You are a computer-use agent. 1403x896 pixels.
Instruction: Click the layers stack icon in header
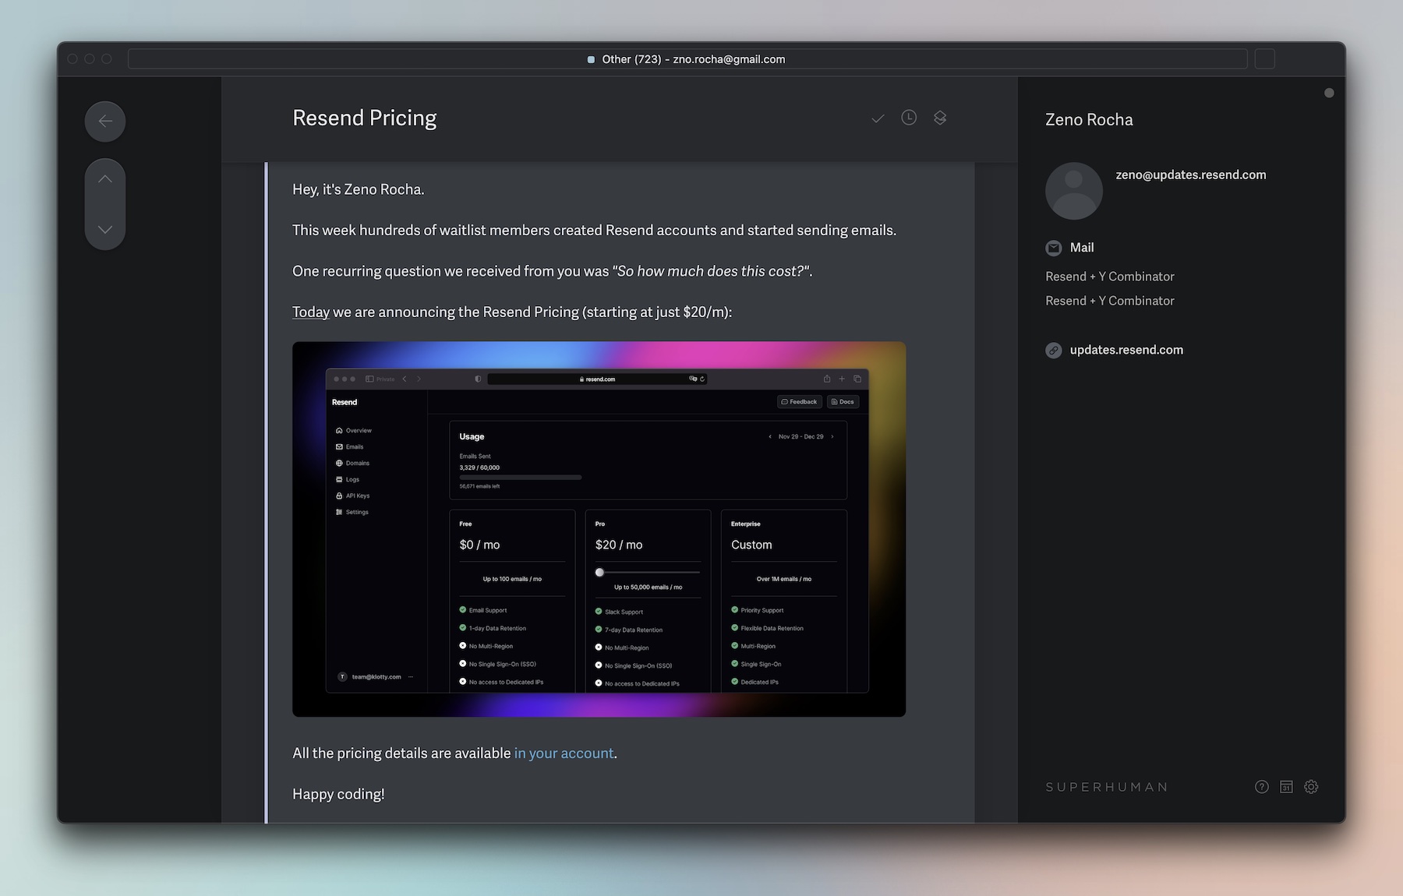click(x=940, y=118)
